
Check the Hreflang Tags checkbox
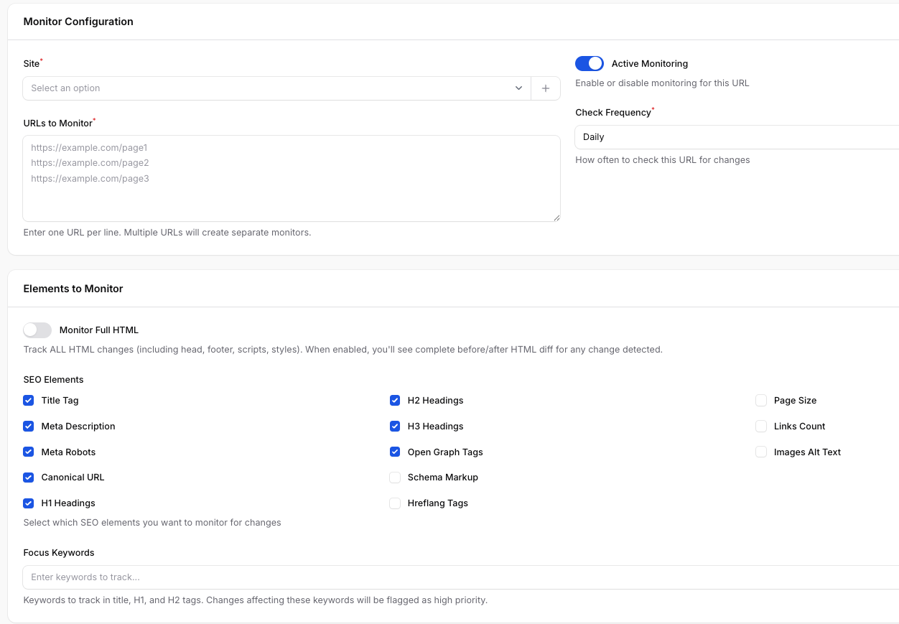click(395, 503)
